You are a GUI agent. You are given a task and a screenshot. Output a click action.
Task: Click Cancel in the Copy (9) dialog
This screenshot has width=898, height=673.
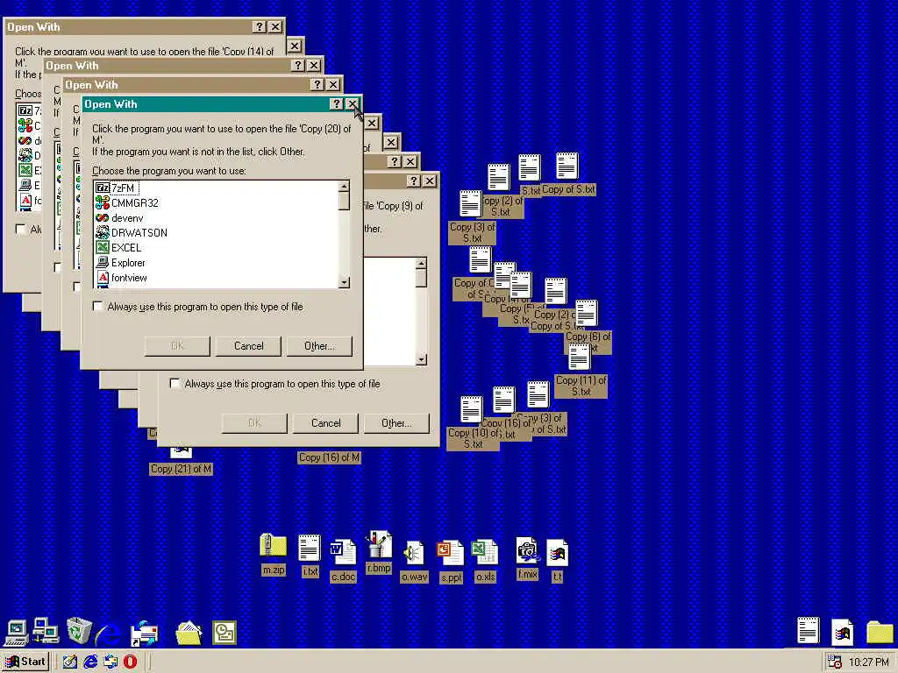click(325, 423)
